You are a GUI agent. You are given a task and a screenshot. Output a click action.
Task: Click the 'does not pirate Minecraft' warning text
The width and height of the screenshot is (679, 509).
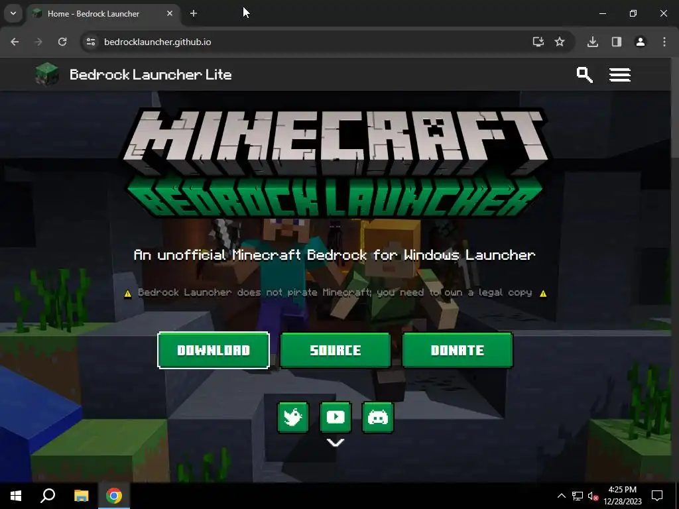(336, 292)
